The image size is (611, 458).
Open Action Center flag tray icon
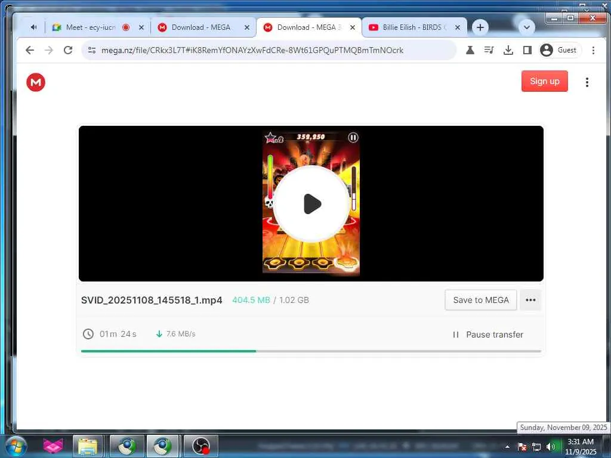(x=522, y=447)
